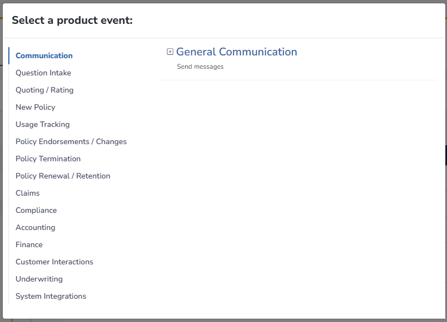Screen dimensions: 447x322
Task: Open the Underwriting category
Action: (39, 279)
